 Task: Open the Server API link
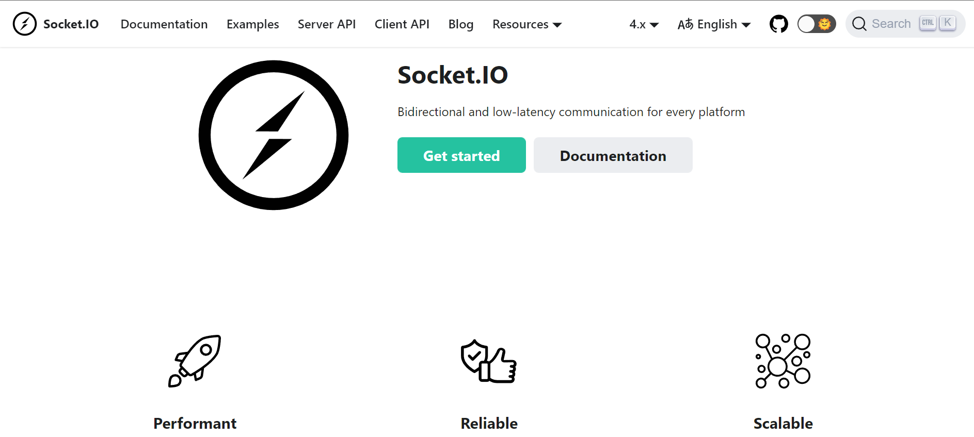(x=327, y=24)
